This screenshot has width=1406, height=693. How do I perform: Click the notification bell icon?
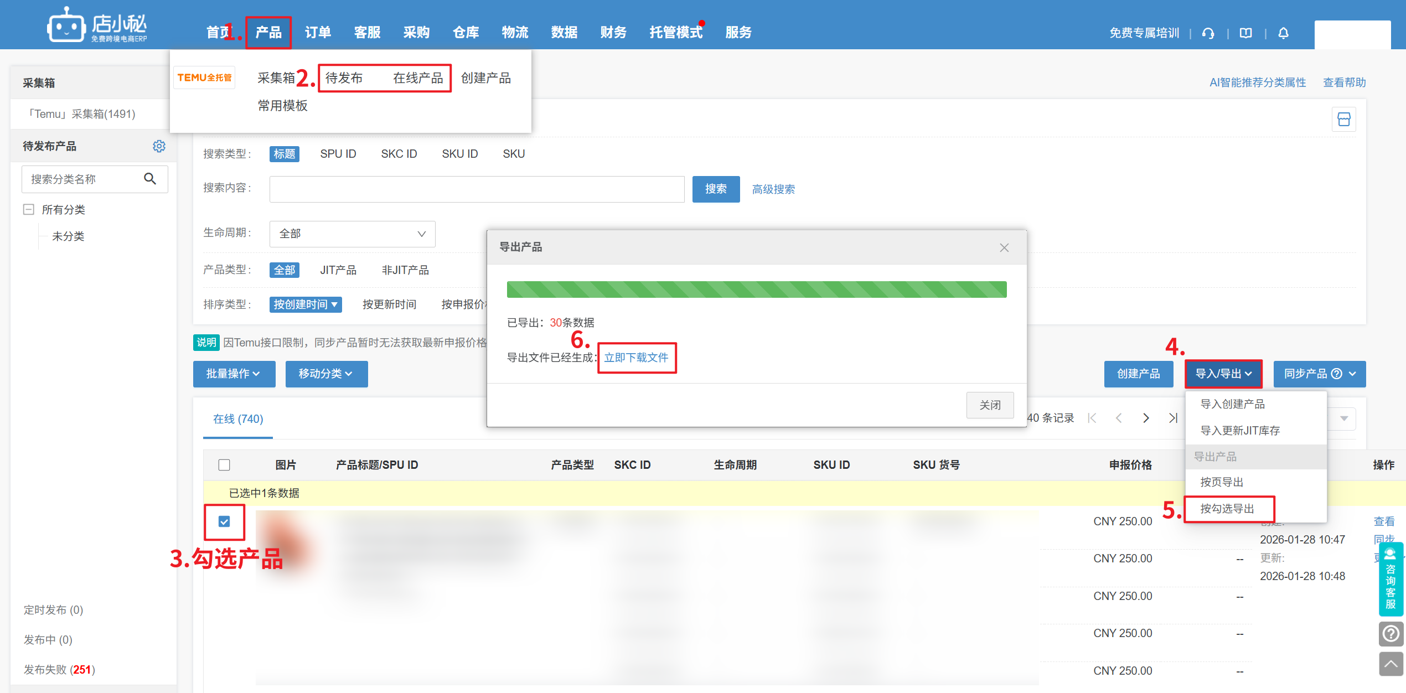1283,33
